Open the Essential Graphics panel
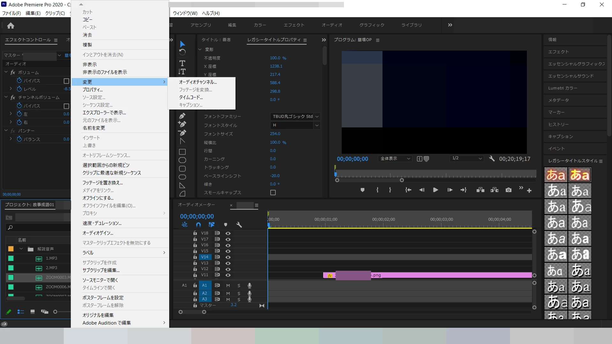The height and width of the screenshot is (344, 612). click(x=576, y=64)
